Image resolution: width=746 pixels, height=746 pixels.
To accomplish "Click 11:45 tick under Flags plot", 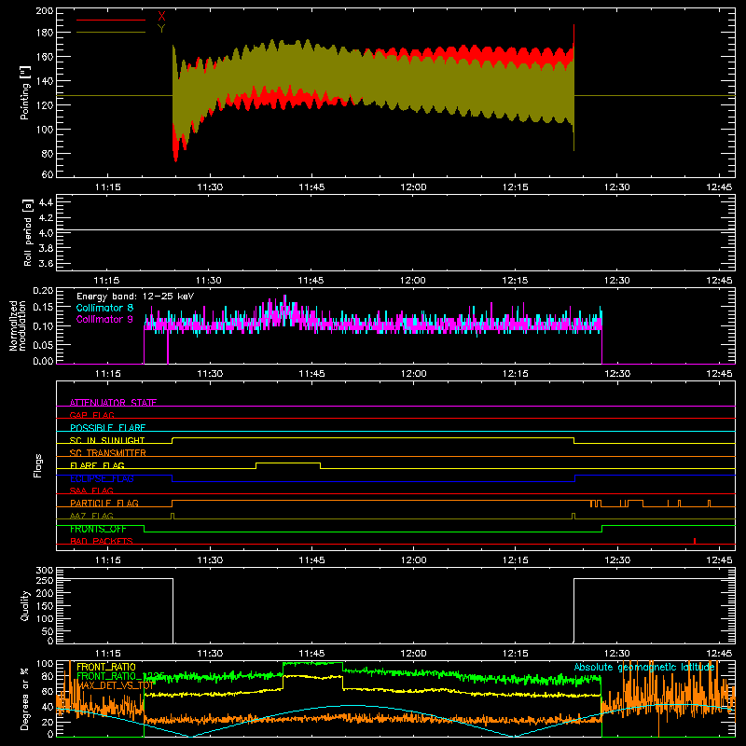I will click(311, 560).
